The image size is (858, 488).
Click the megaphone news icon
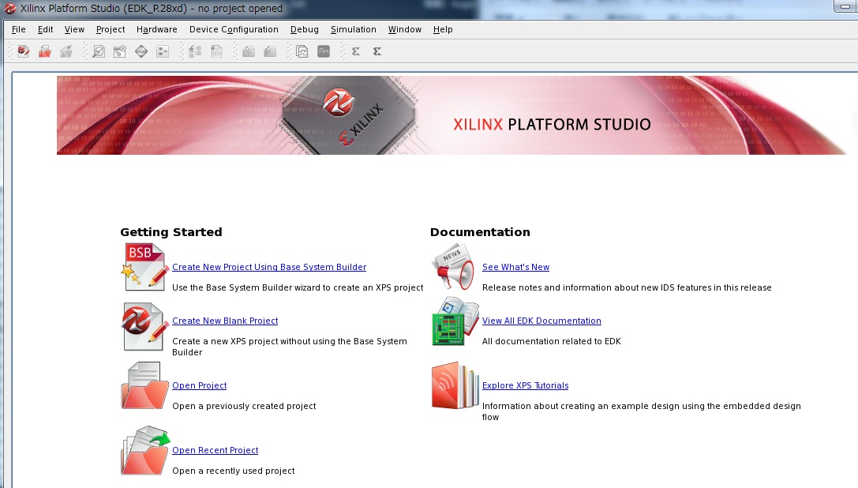point(453,267)
